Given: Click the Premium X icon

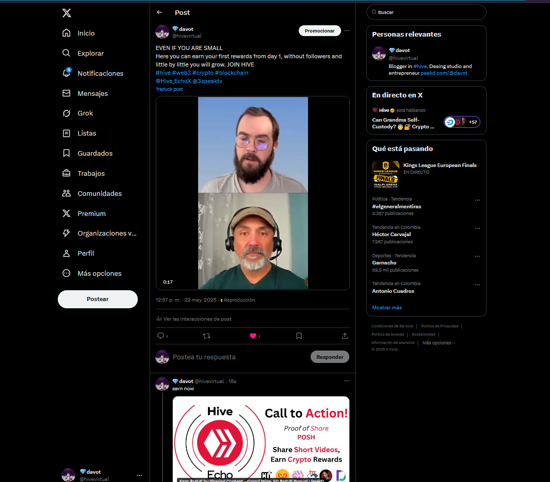Looking at the screenshot, I should pos(66,213).
